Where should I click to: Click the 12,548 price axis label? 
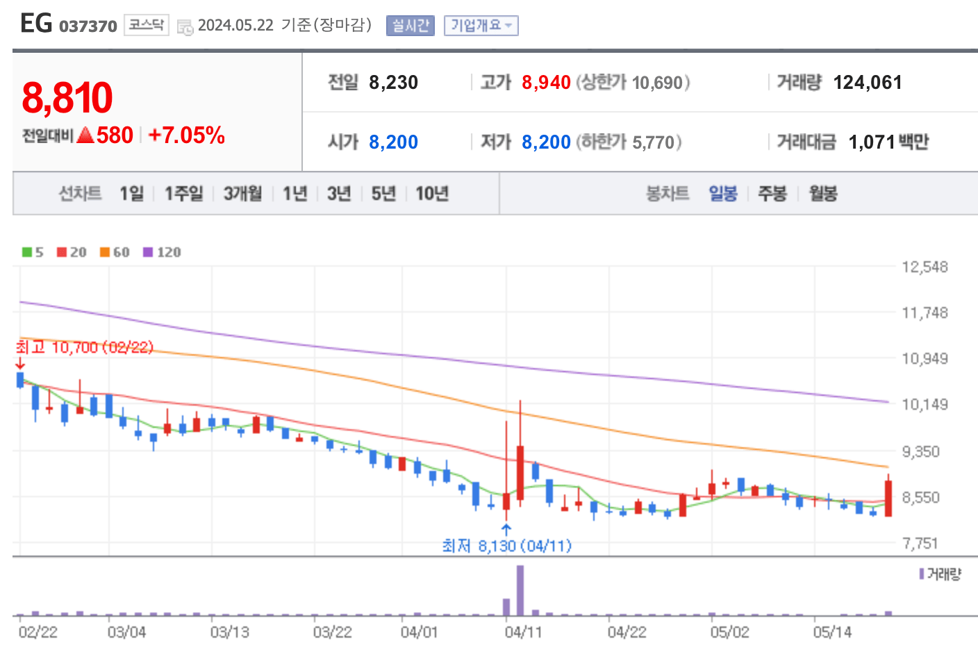(x=925, y=267)
